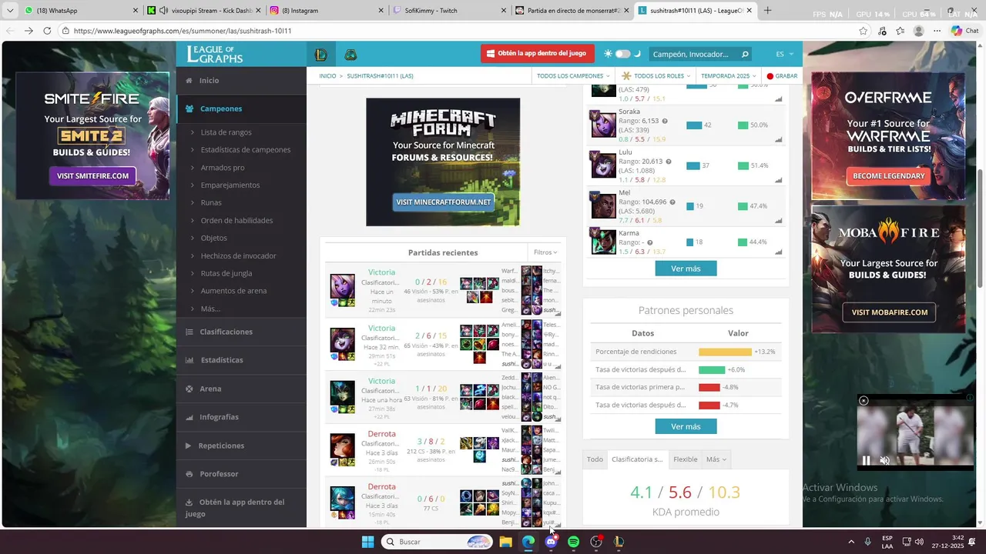This screenshot has width=986, height=554.
Task: Toggle the dark mode switch in the header
Action: [x=622, y=54]
